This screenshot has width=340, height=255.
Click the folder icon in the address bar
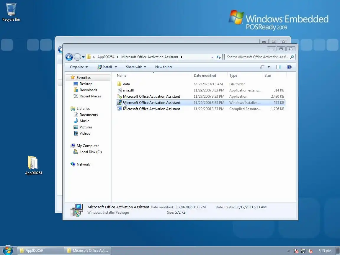[x=89, y=57]
